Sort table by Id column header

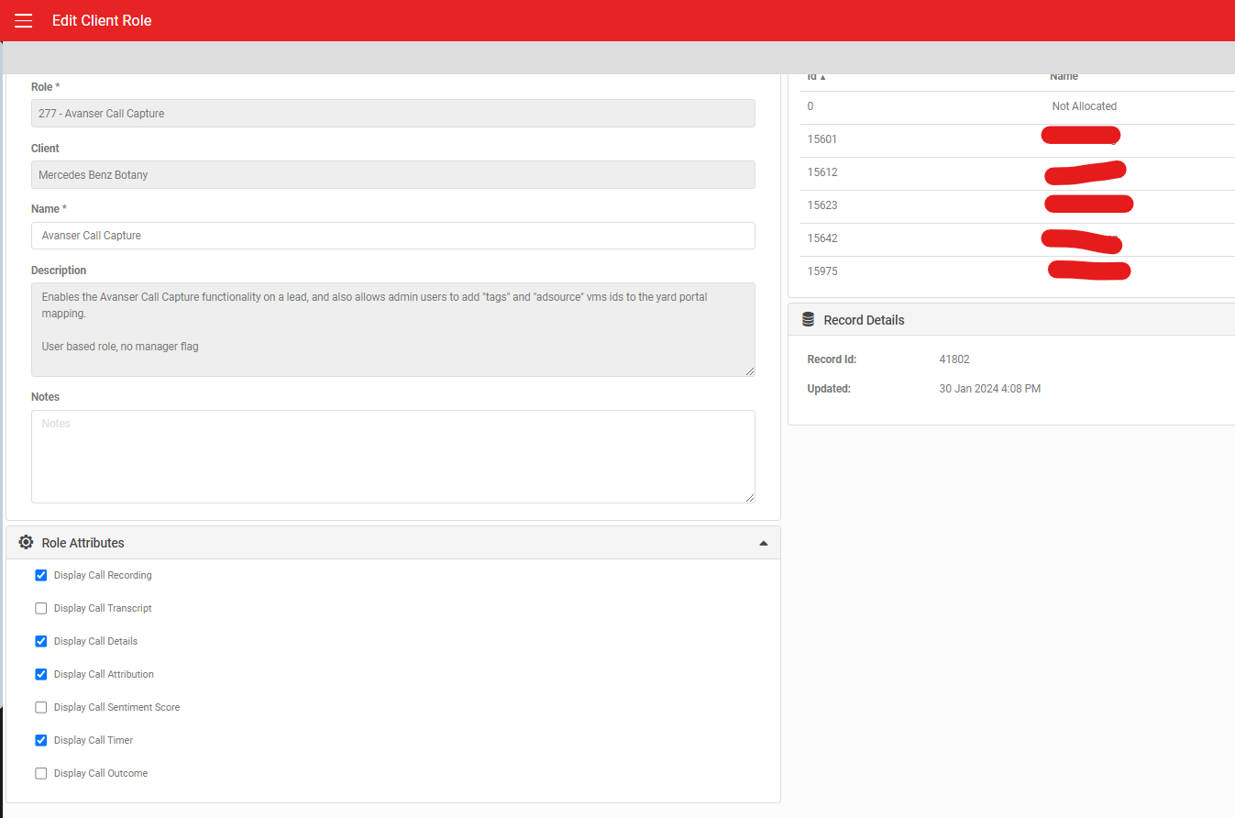click(816, 77)
